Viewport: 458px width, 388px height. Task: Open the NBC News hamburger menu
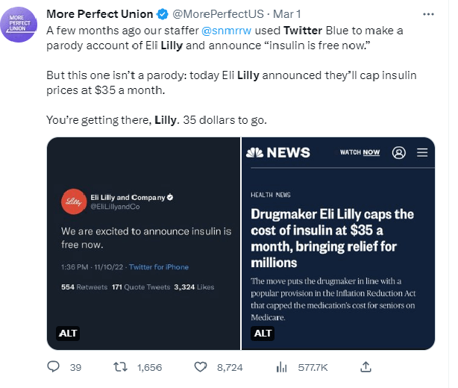(x=422, y=152)
